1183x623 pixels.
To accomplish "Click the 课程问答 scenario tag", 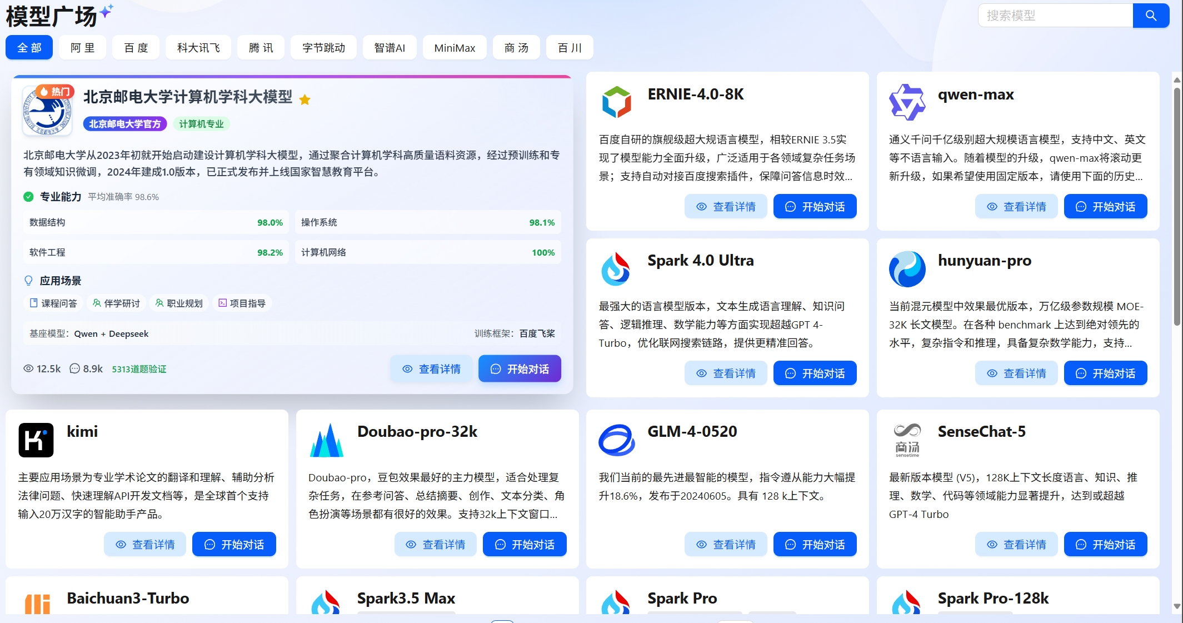I will point(53,303).
